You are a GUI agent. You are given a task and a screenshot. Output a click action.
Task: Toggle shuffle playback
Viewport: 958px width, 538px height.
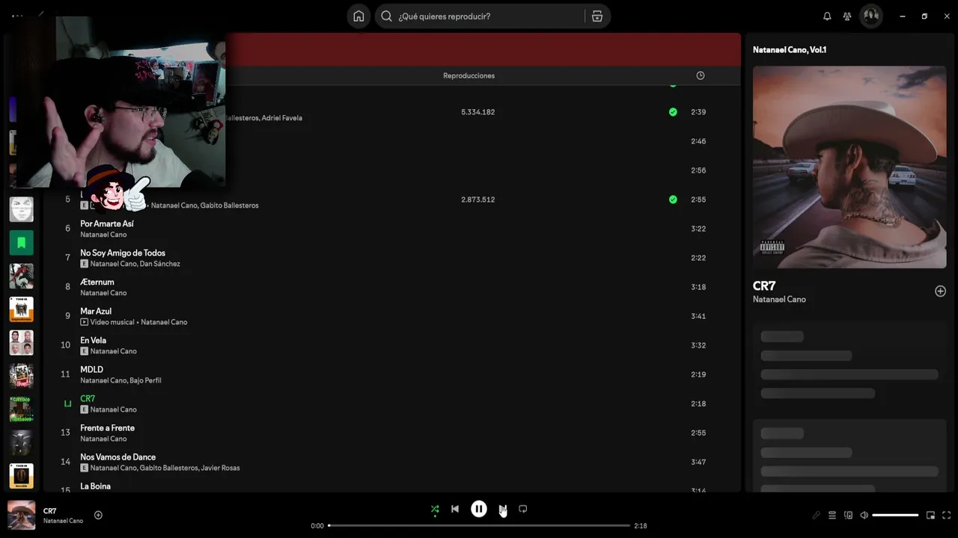435,509
